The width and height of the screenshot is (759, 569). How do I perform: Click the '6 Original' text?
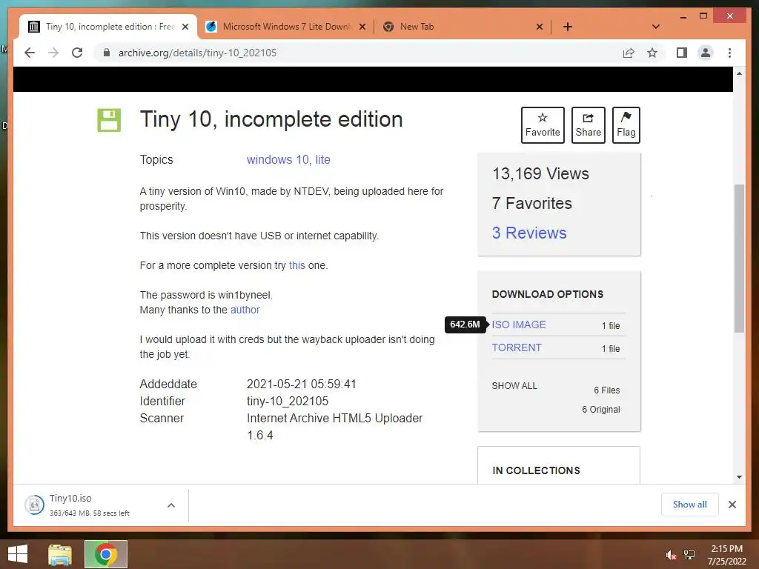[600, 409]
